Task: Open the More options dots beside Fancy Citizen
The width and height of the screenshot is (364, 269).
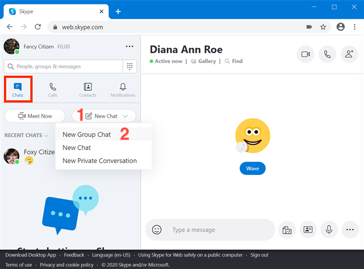Action: click(129, 47)
